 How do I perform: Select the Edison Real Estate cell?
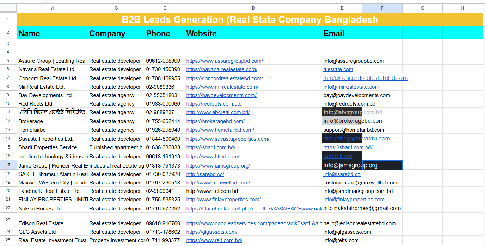53,220
